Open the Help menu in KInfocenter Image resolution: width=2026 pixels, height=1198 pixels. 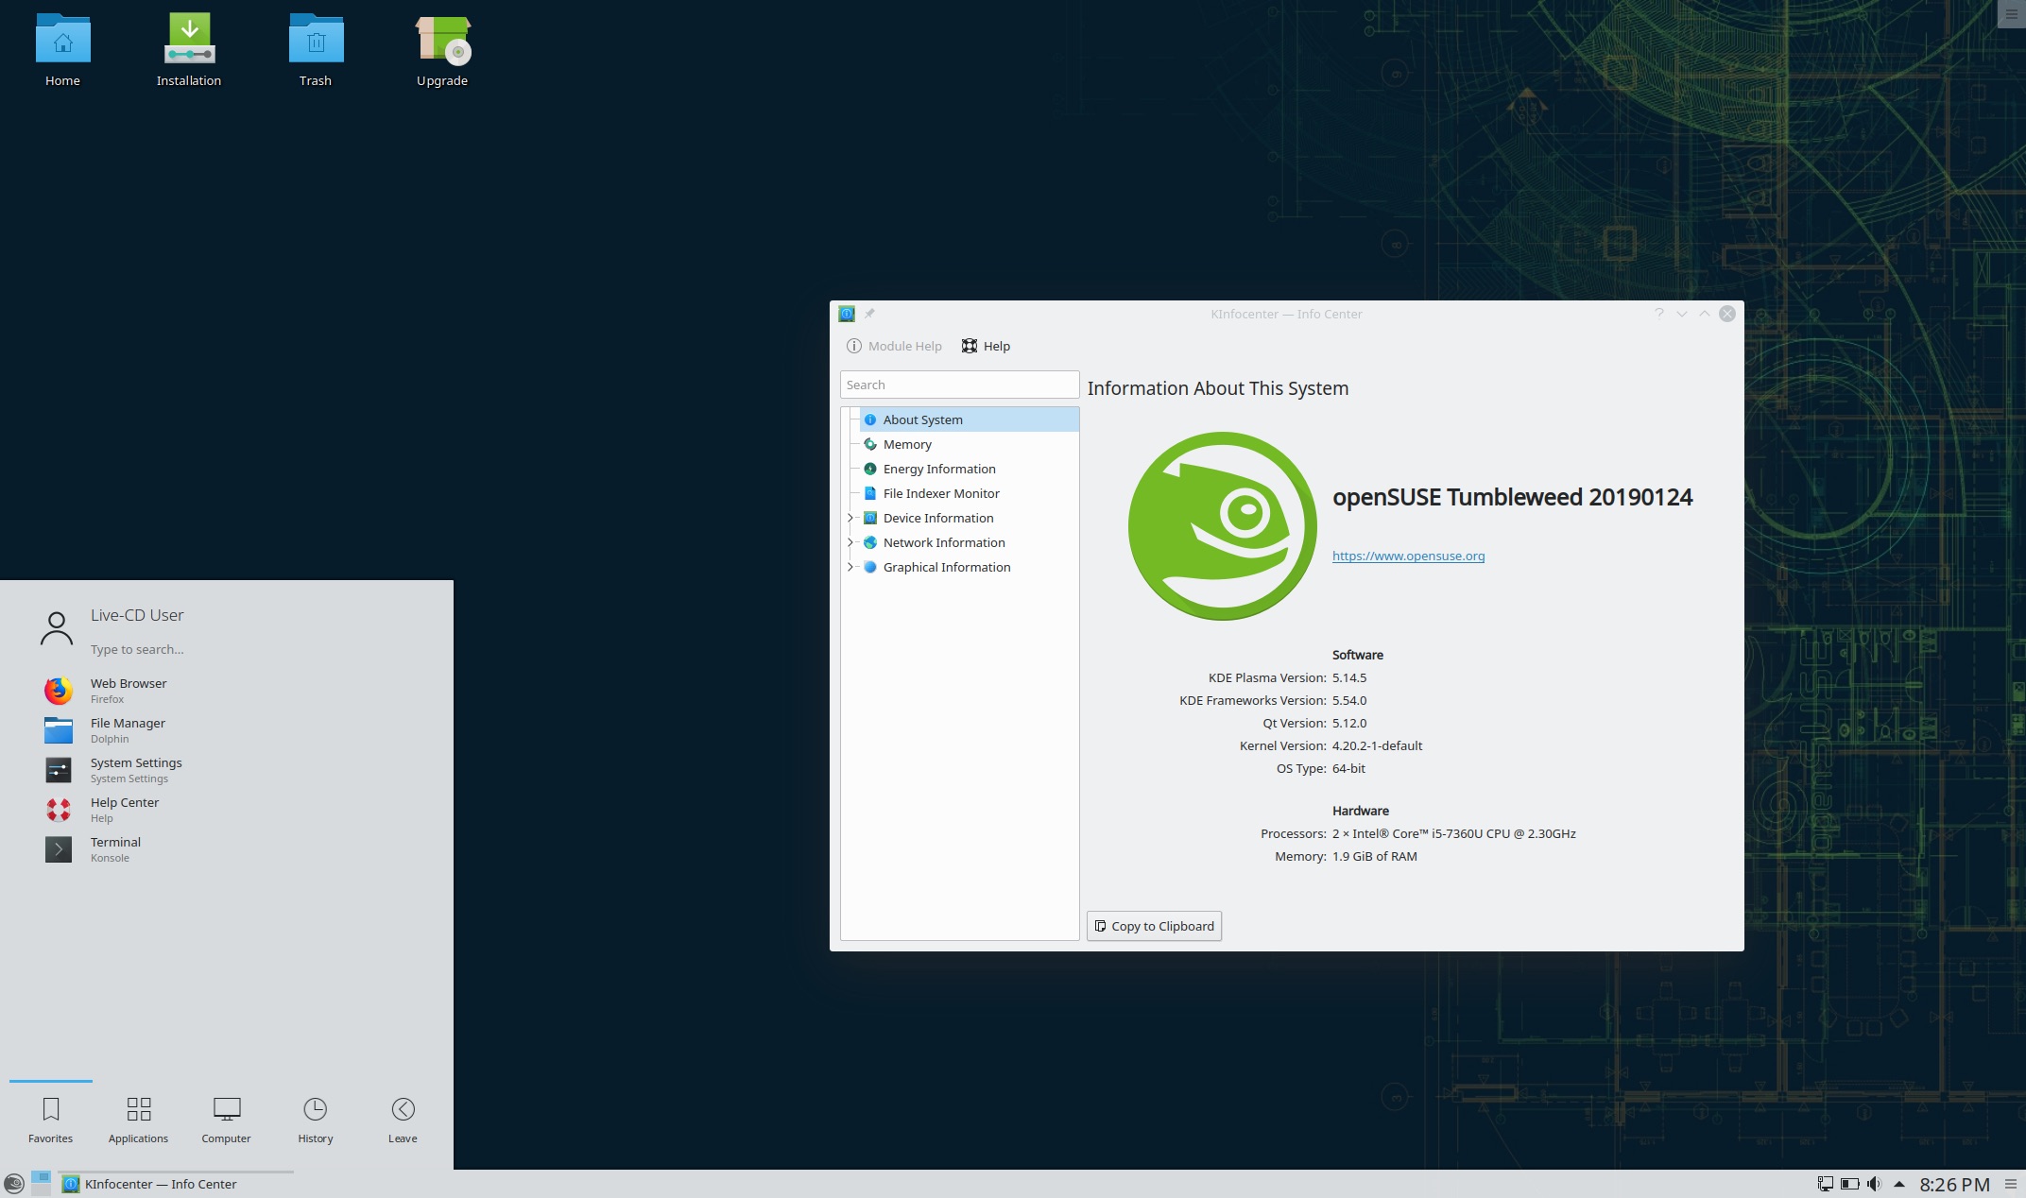[986, 346]
